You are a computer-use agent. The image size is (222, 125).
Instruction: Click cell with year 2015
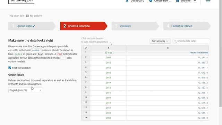click(x=109, y=88)
